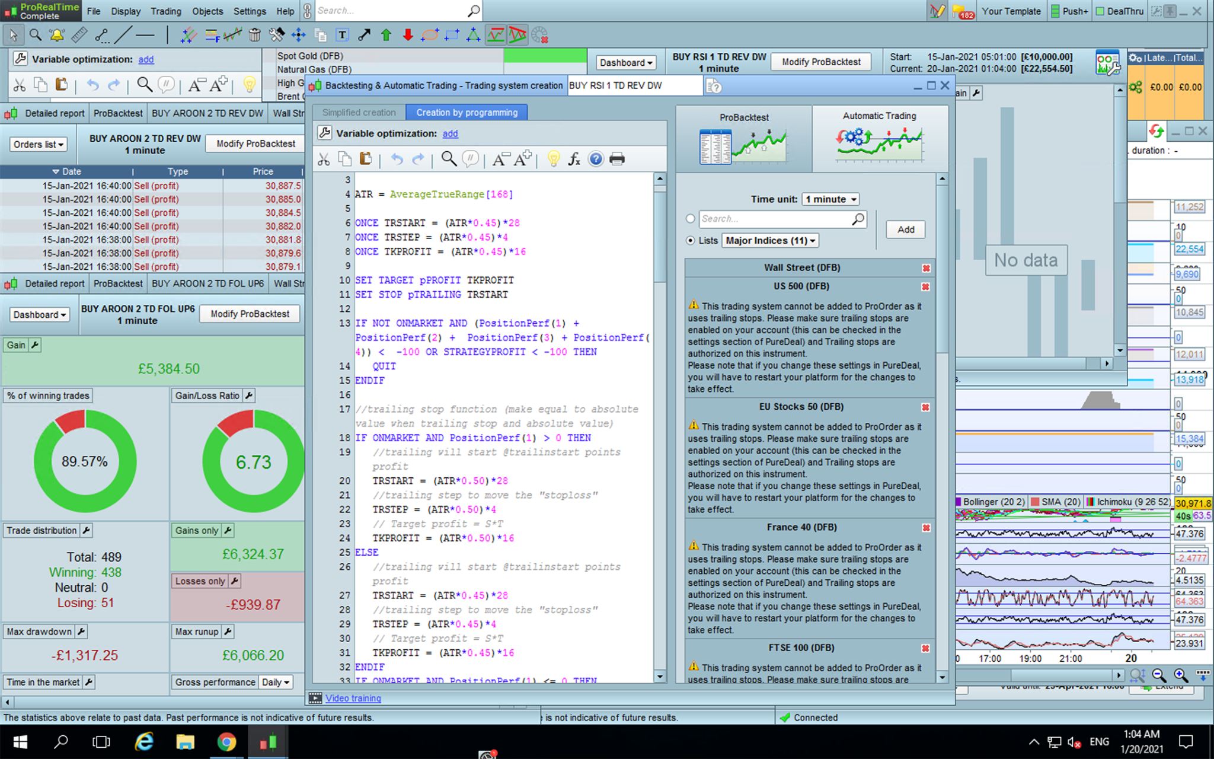Open the Time unit 1 minute dropdown
The height and width of the screenshot is (759, 1214).
(830, 199)
